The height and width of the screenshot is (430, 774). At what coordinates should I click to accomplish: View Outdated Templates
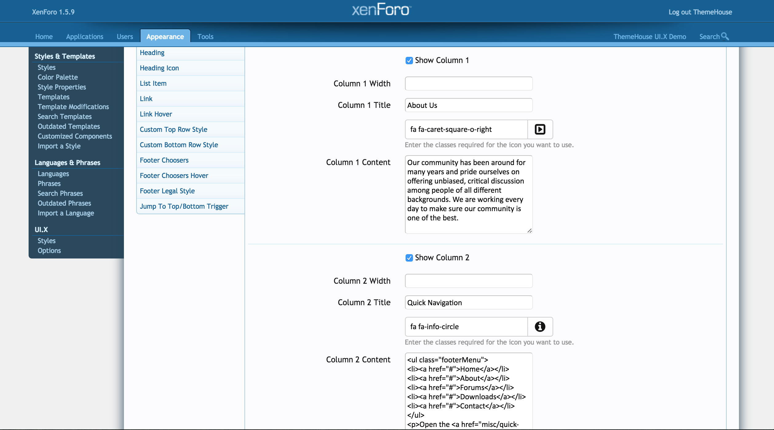pyautogui.click(x=69, y=126)
